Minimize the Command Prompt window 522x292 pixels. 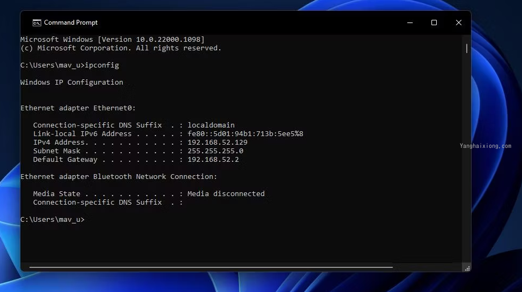410,23
